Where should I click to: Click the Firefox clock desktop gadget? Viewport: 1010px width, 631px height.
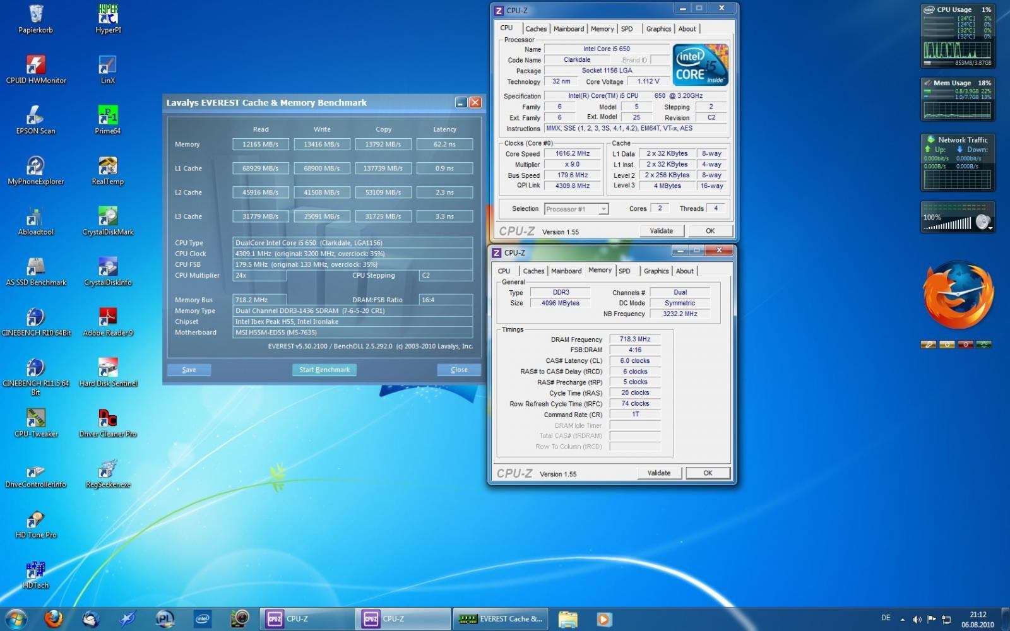click(958, 295)
